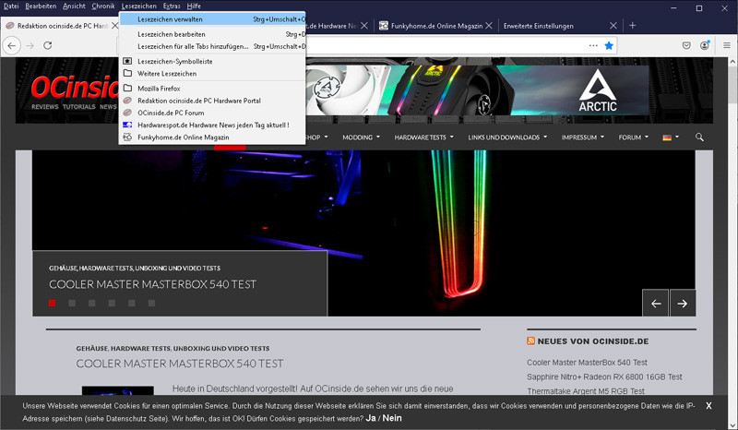This screenshot has height=430, width=738.
Task: Open the Hilfe menu
Action: pos(194,6)
